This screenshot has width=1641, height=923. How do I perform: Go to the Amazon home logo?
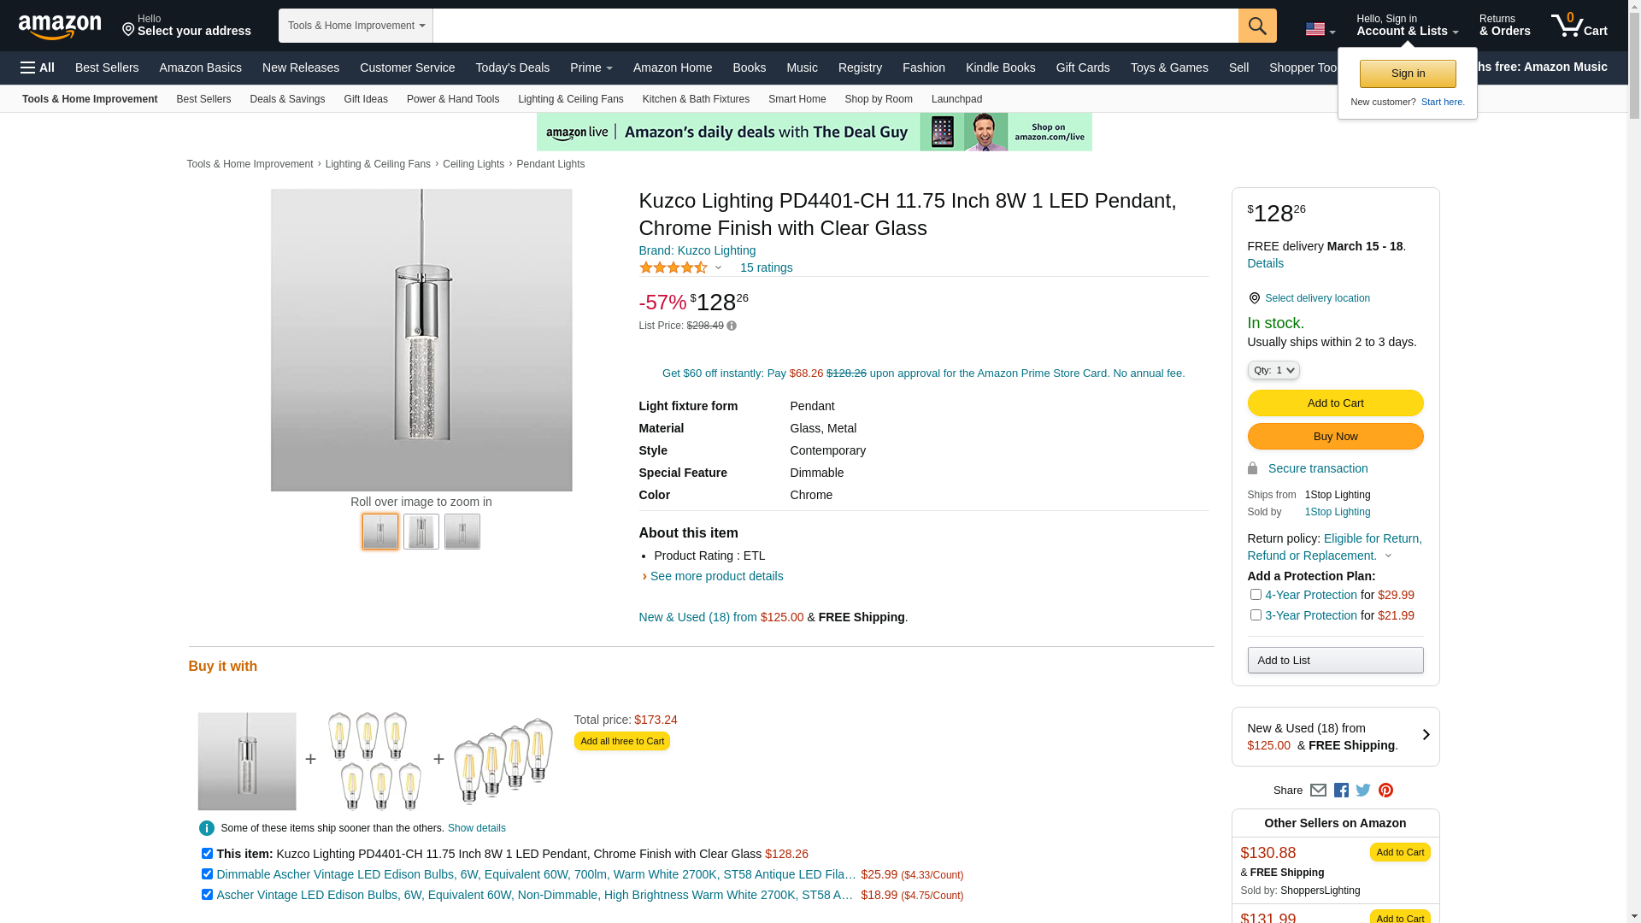pos(60,26)
